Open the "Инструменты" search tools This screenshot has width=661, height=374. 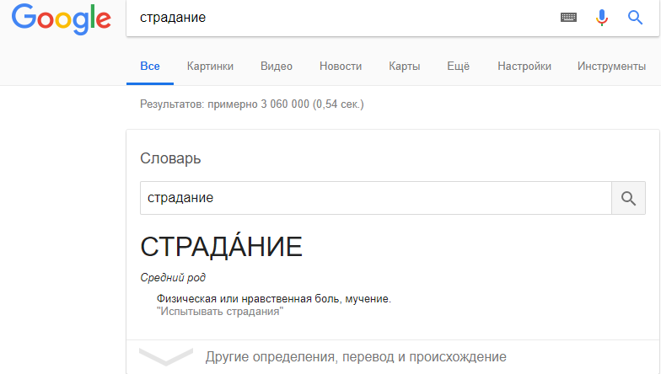[611, 67]
